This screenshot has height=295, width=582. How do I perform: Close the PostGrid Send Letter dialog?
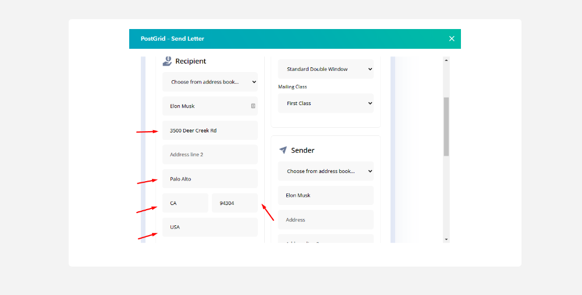452,39
